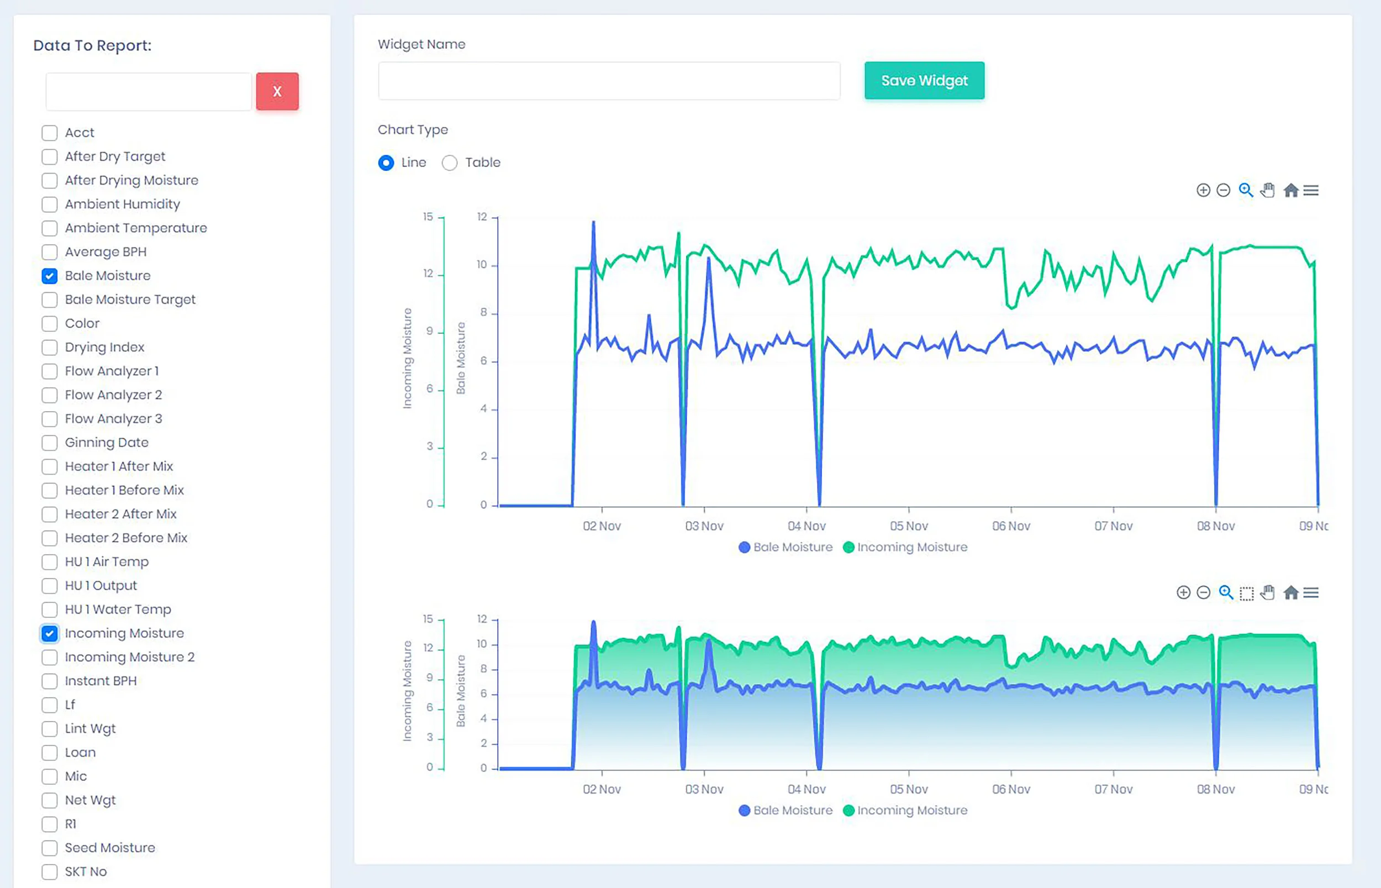Click the dotted-square selection tool on bottom chart

click(1246, 593)
